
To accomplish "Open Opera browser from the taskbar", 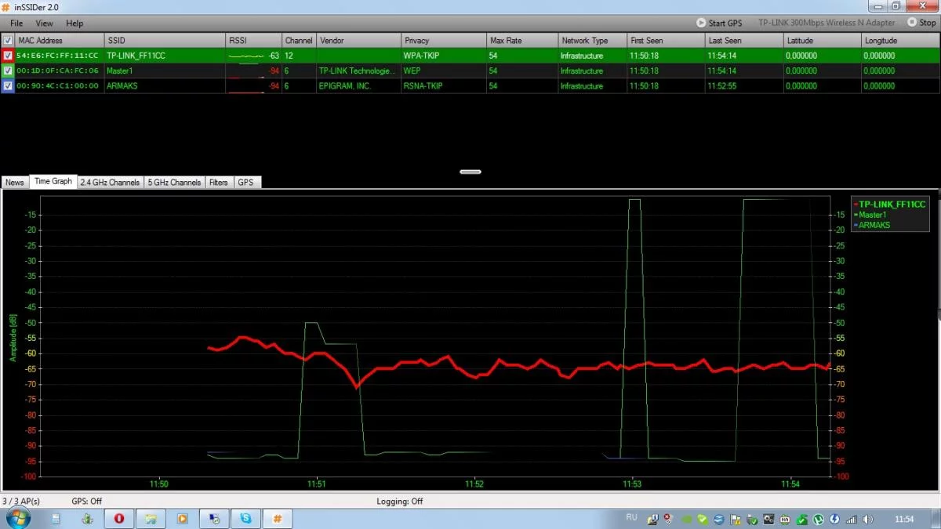I will [x=119, y=518].
